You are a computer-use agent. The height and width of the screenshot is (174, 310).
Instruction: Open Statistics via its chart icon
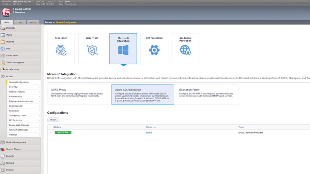3,28
